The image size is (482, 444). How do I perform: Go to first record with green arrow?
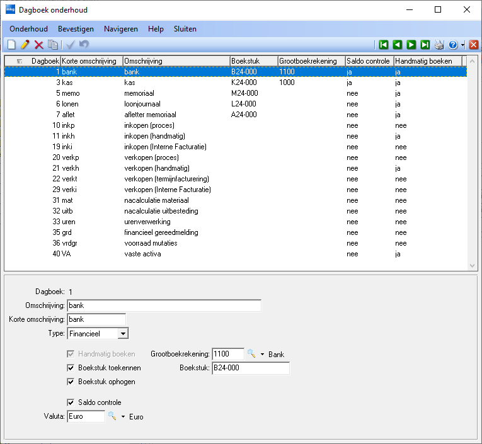(383, 45)
